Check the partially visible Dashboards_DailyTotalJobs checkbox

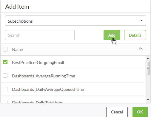(5, 102)
